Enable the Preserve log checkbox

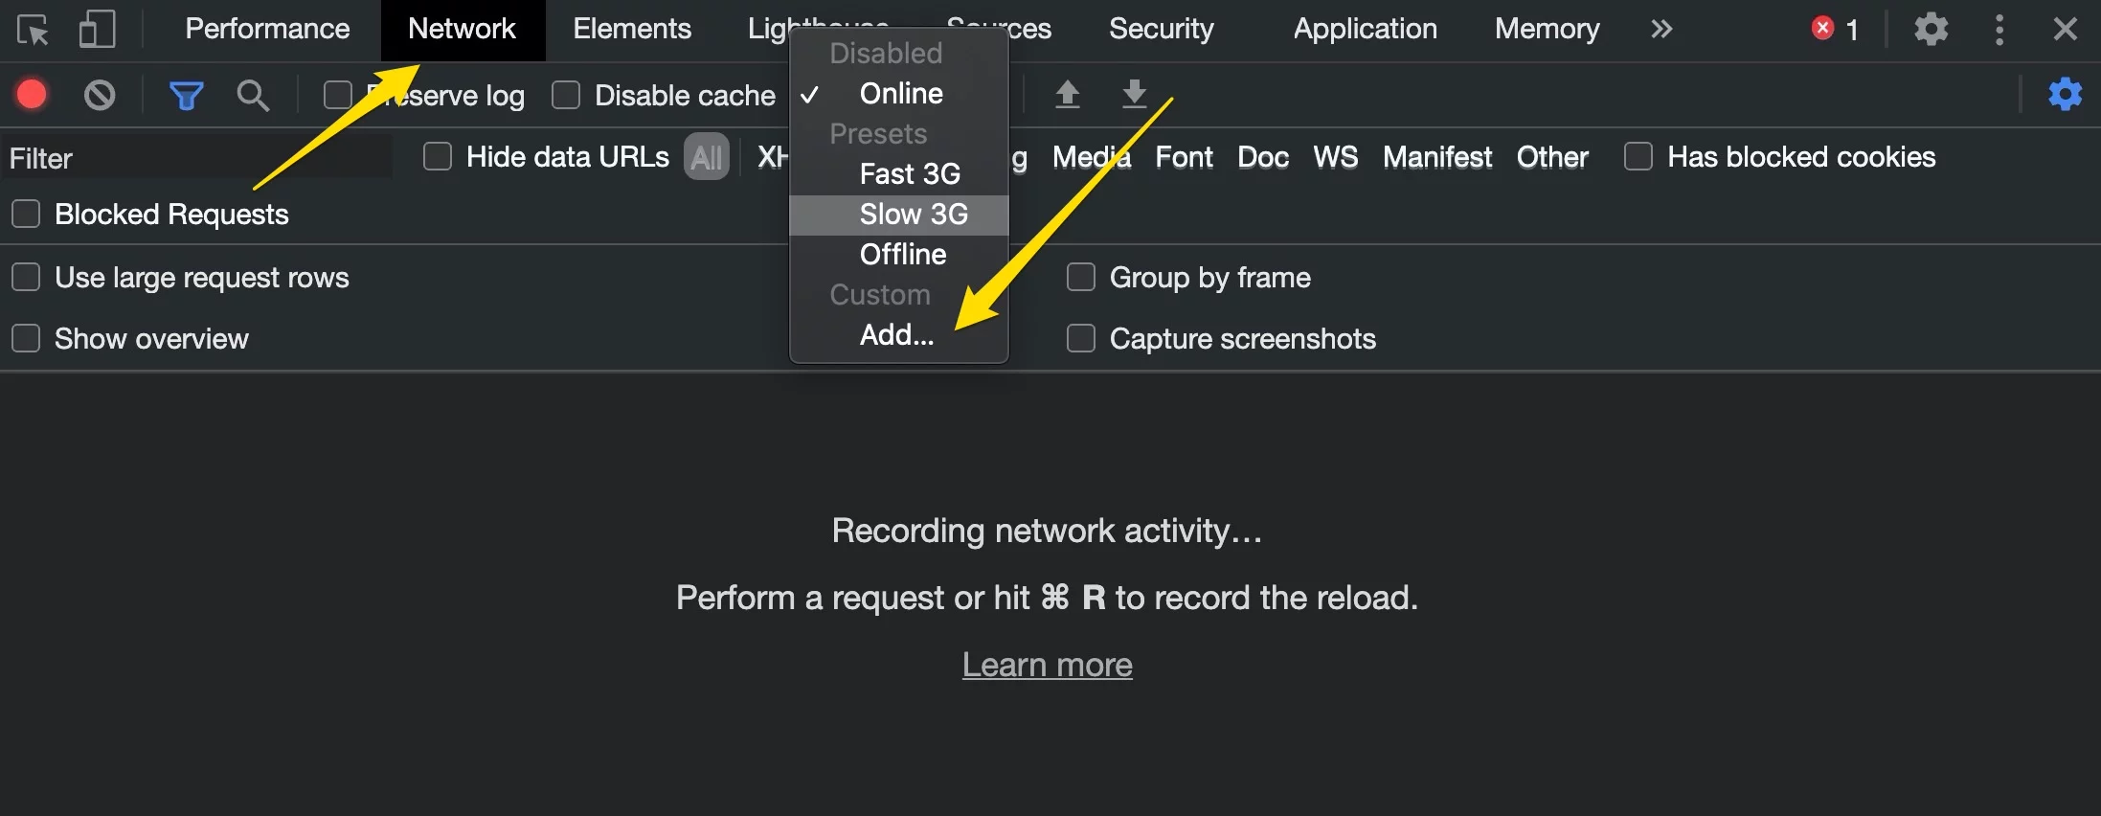(x=337, y=95)
